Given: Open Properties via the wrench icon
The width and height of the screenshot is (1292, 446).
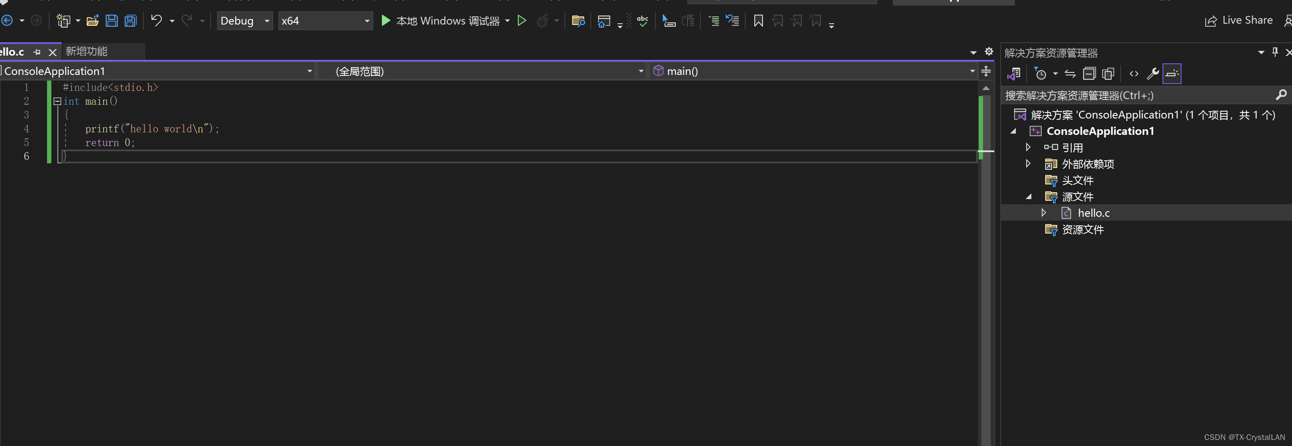Looking at the screenshot, I should [1153, 74].
